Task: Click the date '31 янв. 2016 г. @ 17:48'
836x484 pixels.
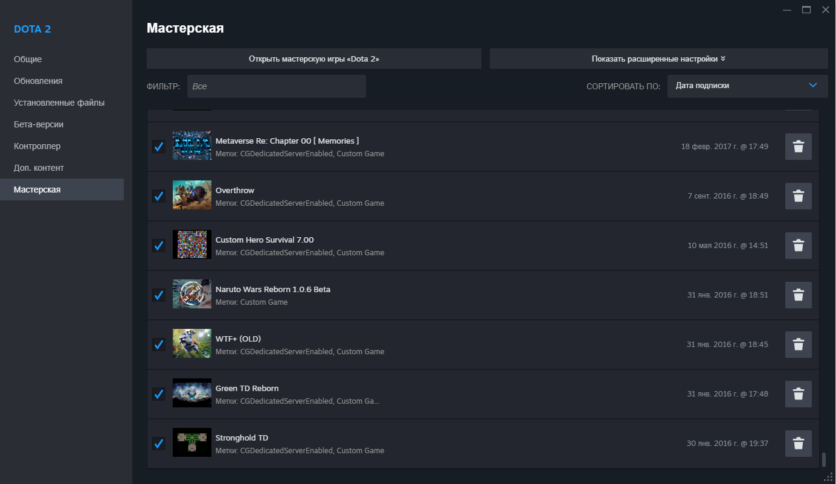Action: click(728, 394)
